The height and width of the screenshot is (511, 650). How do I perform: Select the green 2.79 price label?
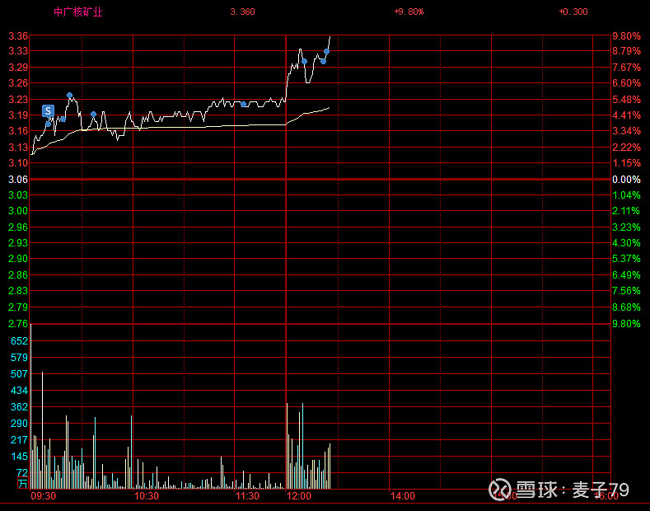coord(18,307)
